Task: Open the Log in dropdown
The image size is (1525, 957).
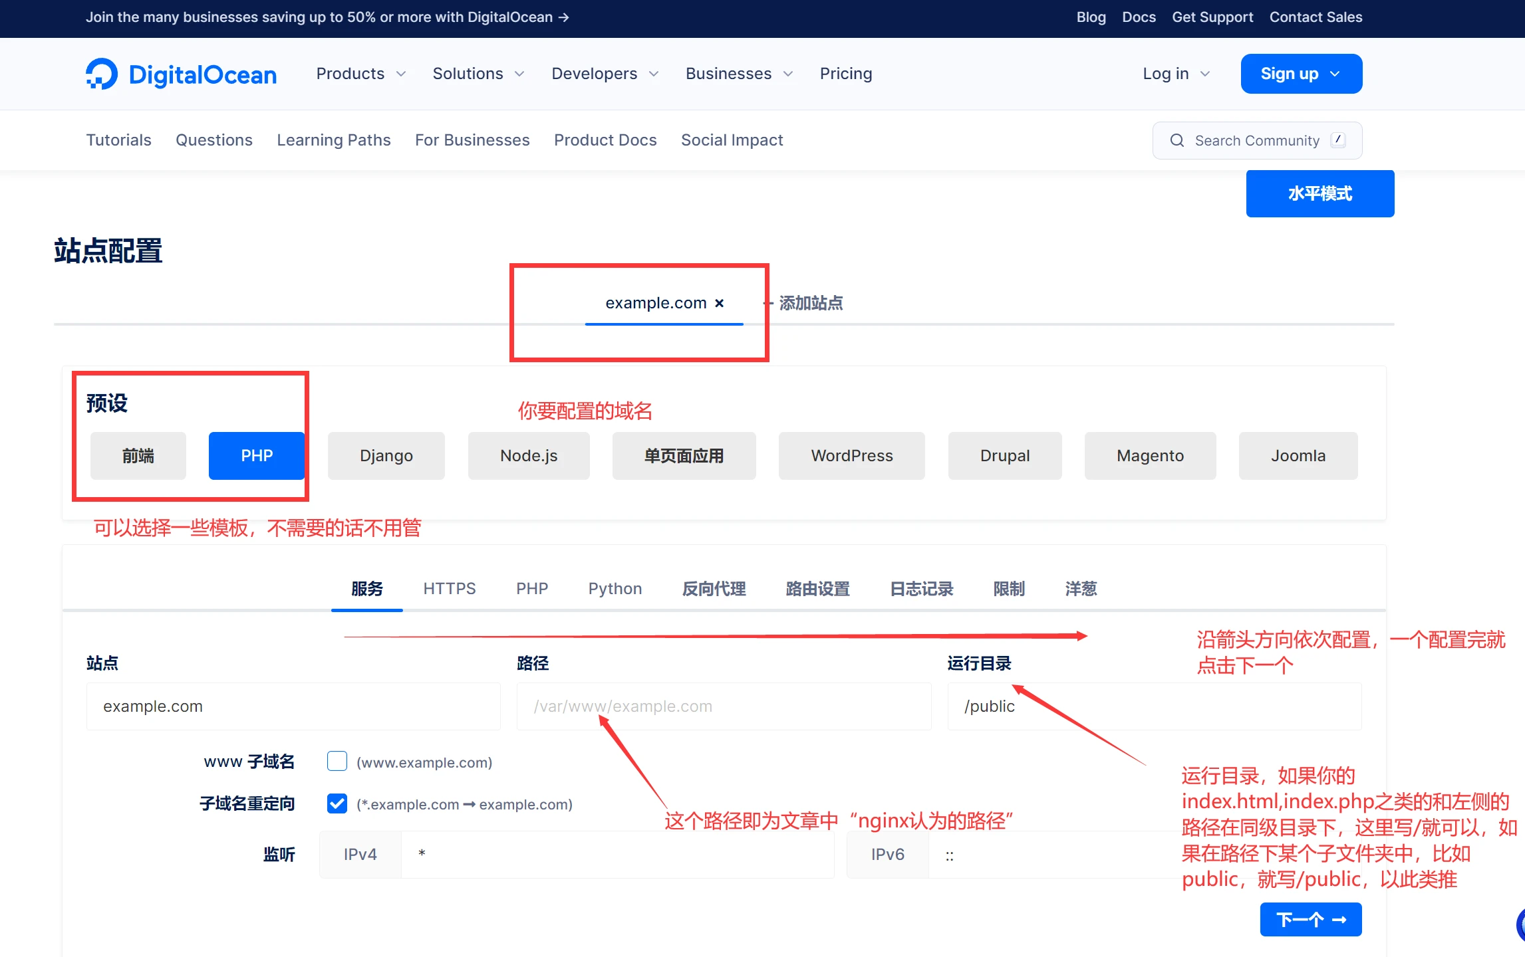Action: (x=1175, y=74)
